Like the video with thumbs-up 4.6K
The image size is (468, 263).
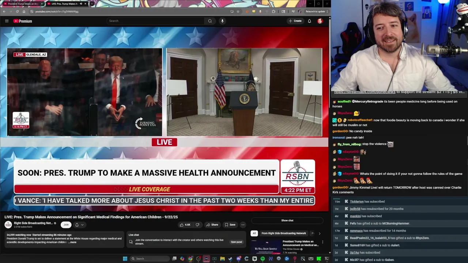click(185, 225)
